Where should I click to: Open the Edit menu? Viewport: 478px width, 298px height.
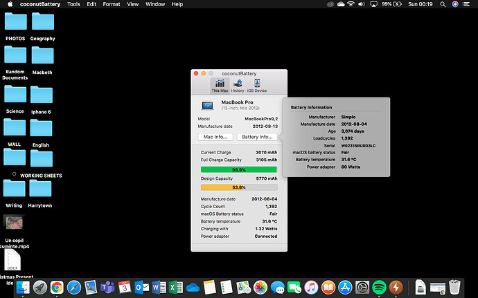tap(91, 4)
